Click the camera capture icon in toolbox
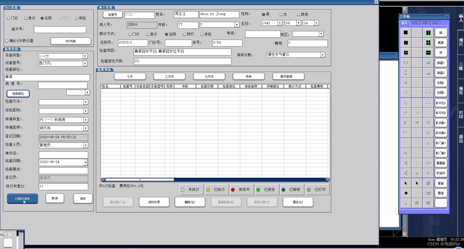This screenshot has width=464, height=249. pyautogui.click(x=428, y=193)
